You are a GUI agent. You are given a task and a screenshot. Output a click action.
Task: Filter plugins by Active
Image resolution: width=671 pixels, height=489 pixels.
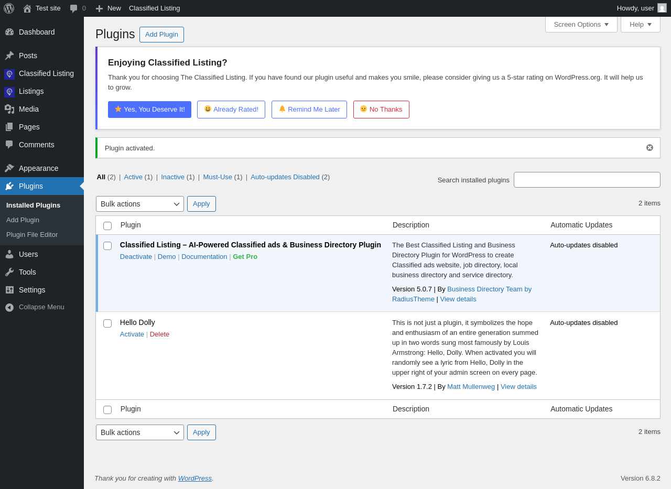tap(138, 177)
